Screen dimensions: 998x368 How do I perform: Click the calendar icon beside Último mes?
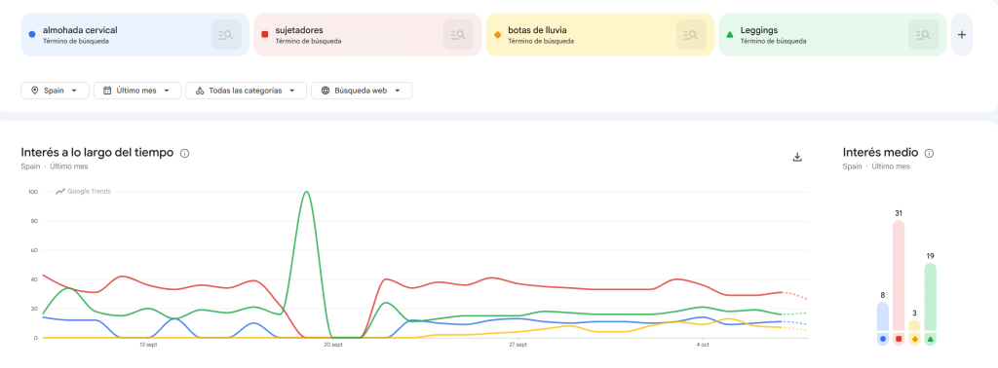[107, 91]
